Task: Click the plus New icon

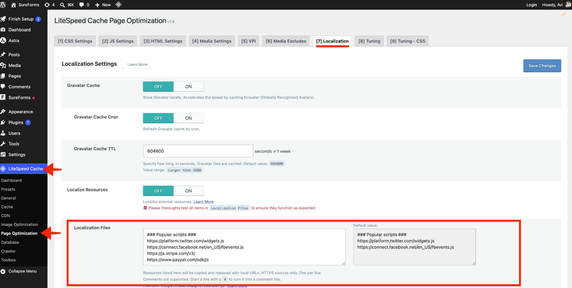Action: 97,4
